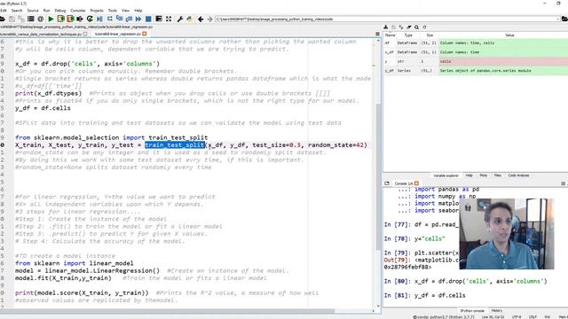Toggle fullscreen mode icon
Screen dimensions: 568x319
[169, 19]
